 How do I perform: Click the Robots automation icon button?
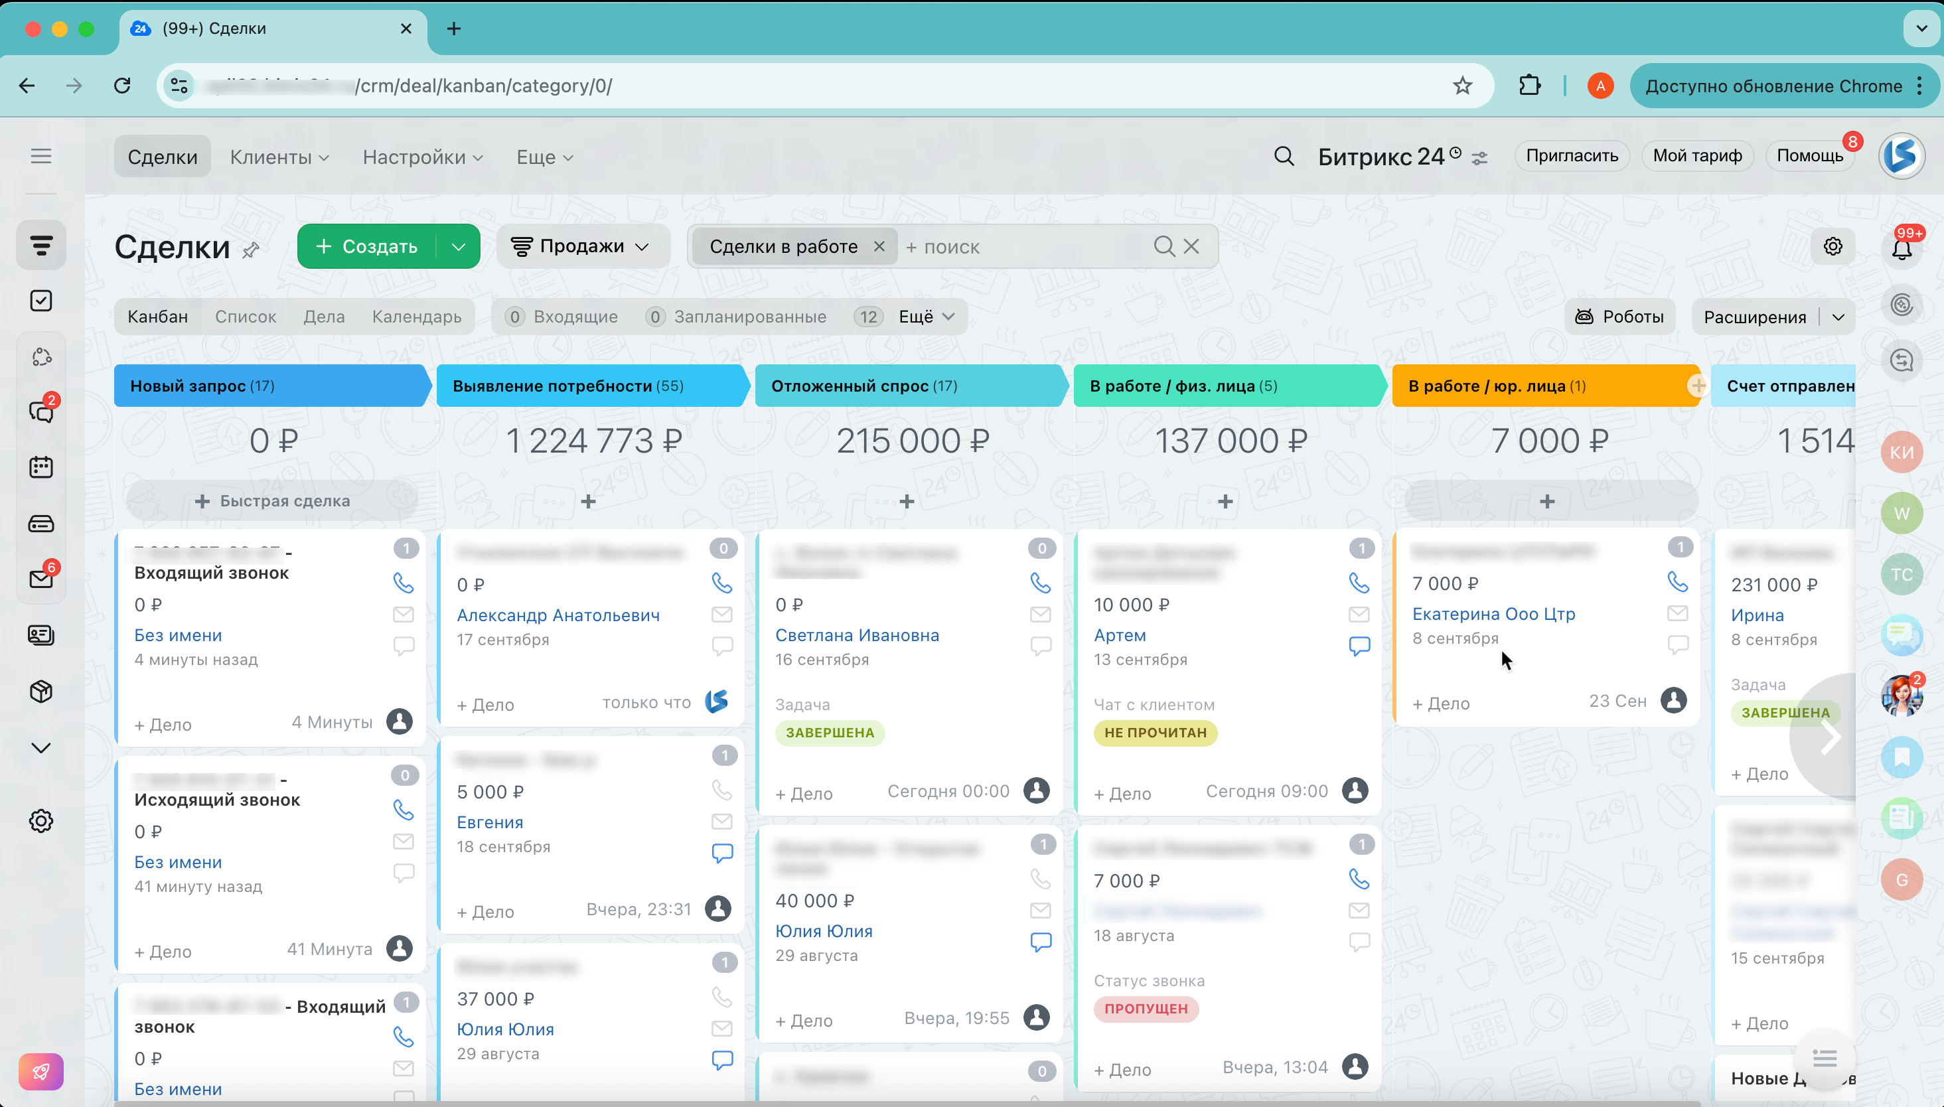point(1619,317)
